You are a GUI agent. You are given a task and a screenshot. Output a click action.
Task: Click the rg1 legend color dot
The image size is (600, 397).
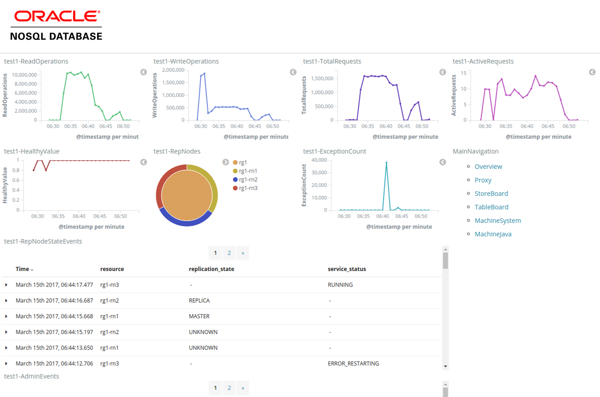click(x=235, y=162)
